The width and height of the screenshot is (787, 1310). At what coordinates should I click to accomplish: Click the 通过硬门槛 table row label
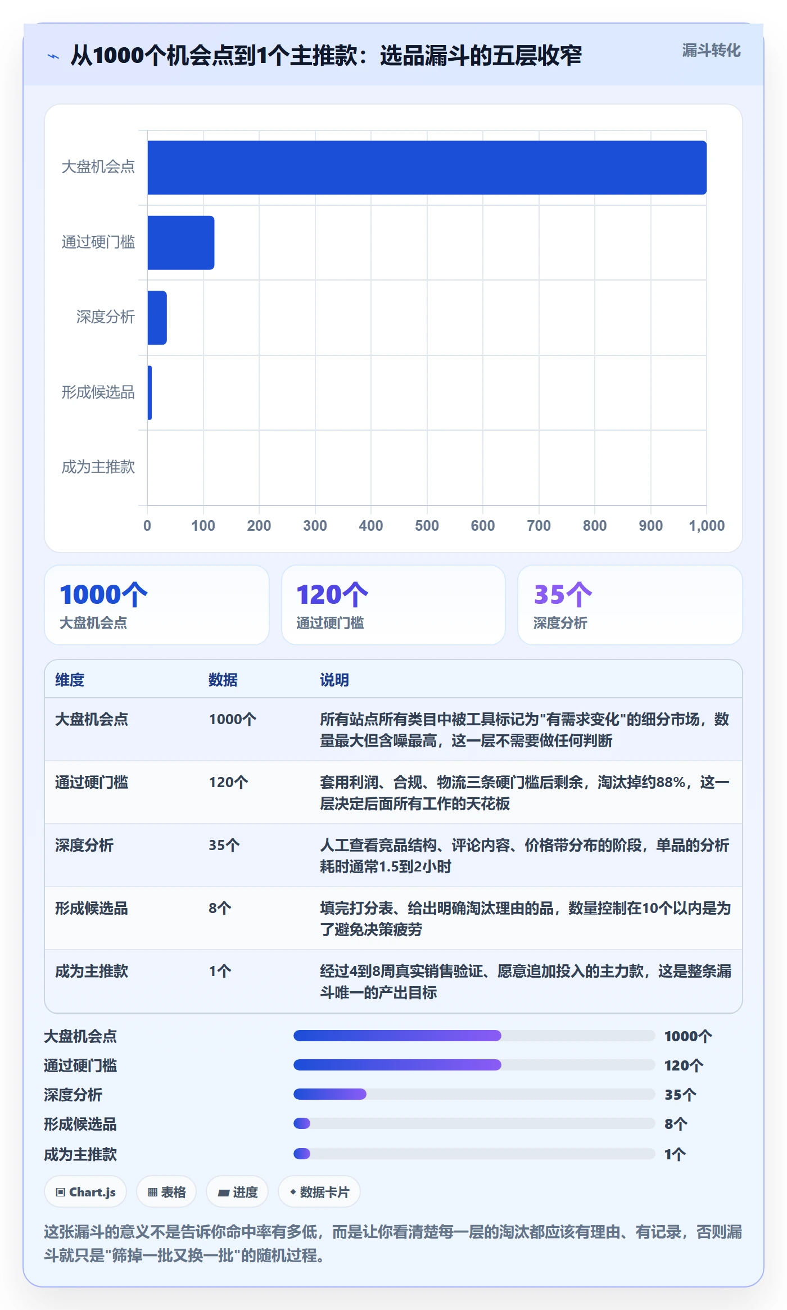click(92, 782)
